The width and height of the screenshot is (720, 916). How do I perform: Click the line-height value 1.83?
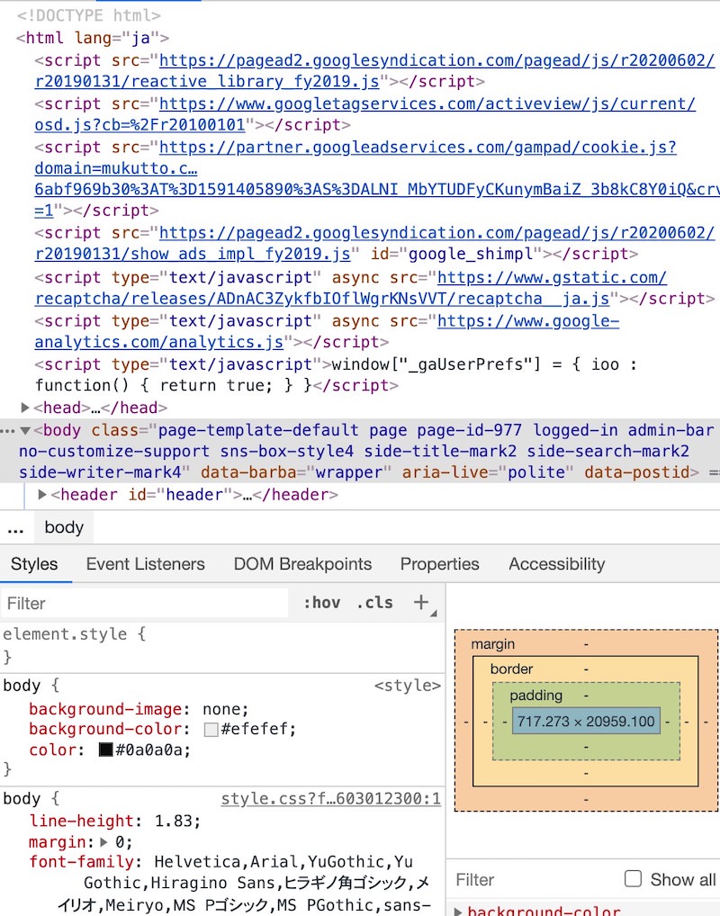click(x=173, y=821)
